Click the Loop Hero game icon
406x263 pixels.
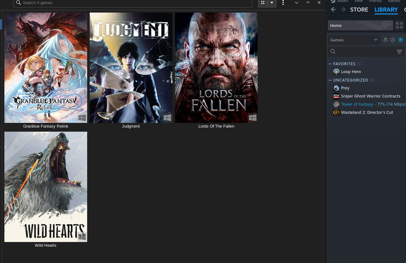point(336,72)
